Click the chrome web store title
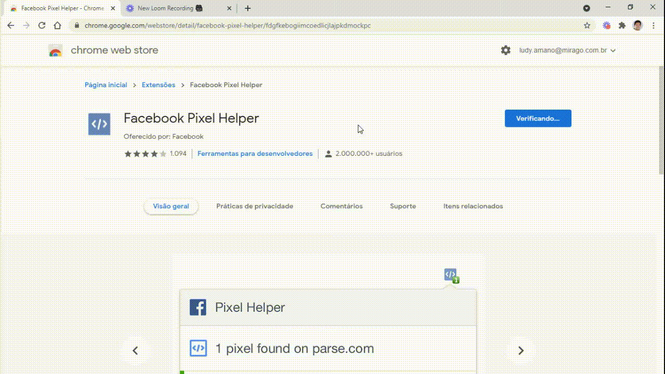The width and height of the screenshot is (665, 374). 114,50
